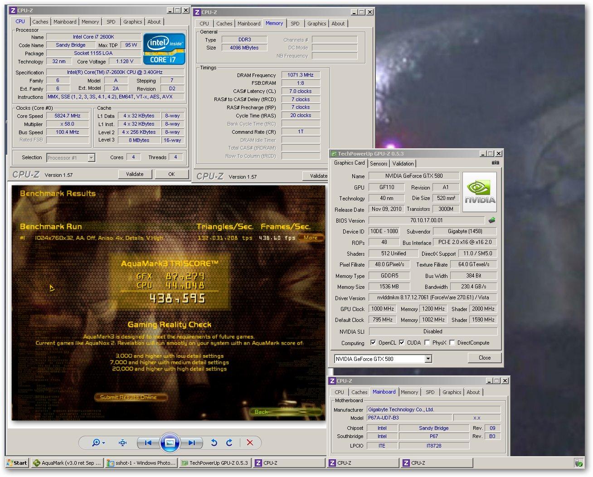Click the CPU-Z title bar icon in CPU window
Viewport: 593px width, 477px height.
[x=13, y=10]
